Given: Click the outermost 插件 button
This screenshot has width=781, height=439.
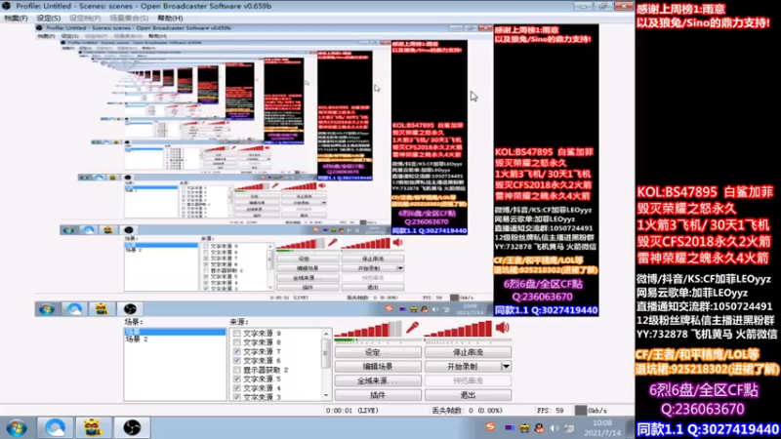Looking at the screenshot, I should tap(378, 395).
